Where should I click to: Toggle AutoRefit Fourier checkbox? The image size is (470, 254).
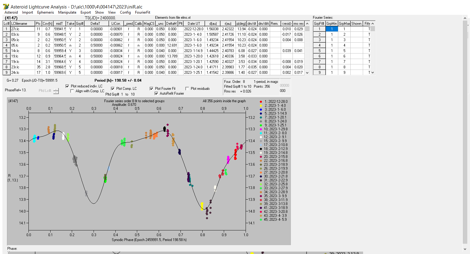click(x=156, y=93)
